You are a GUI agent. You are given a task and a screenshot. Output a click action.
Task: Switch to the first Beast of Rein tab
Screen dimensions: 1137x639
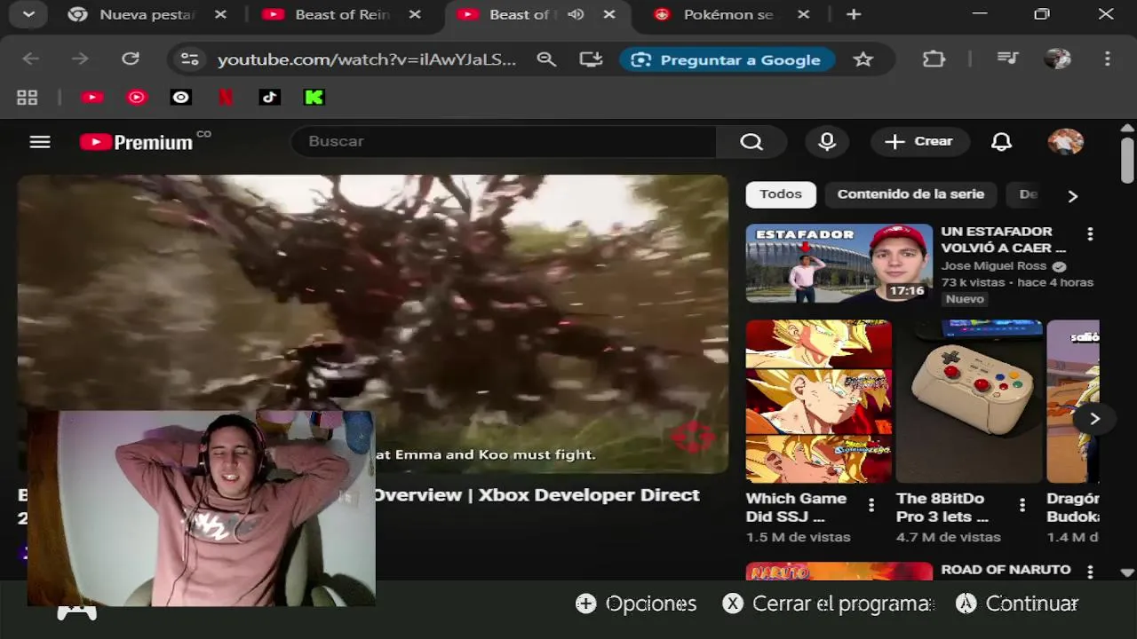point(343,14)
